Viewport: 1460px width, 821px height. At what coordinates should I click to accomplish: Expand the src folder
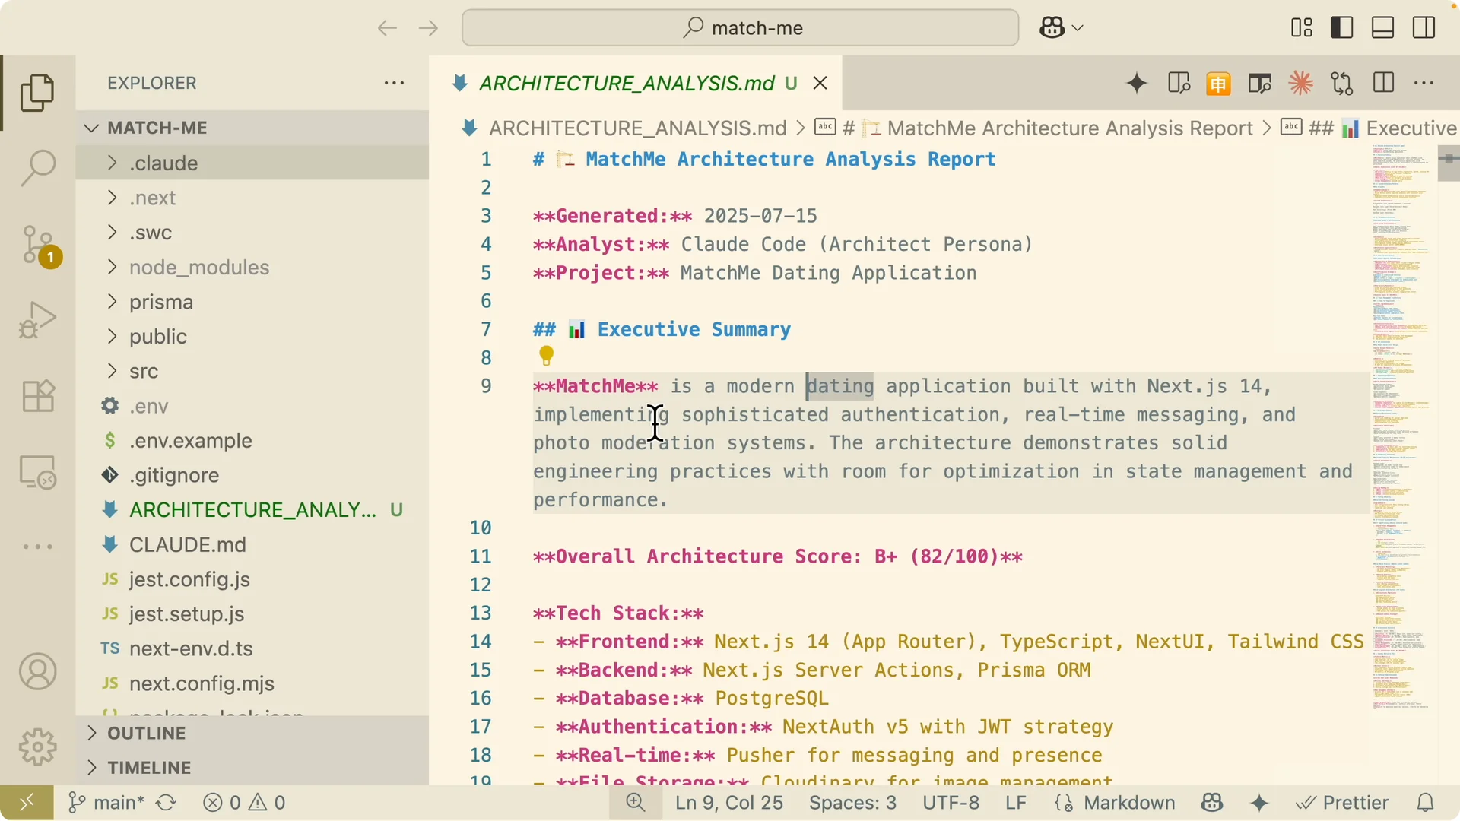point(252,371)
